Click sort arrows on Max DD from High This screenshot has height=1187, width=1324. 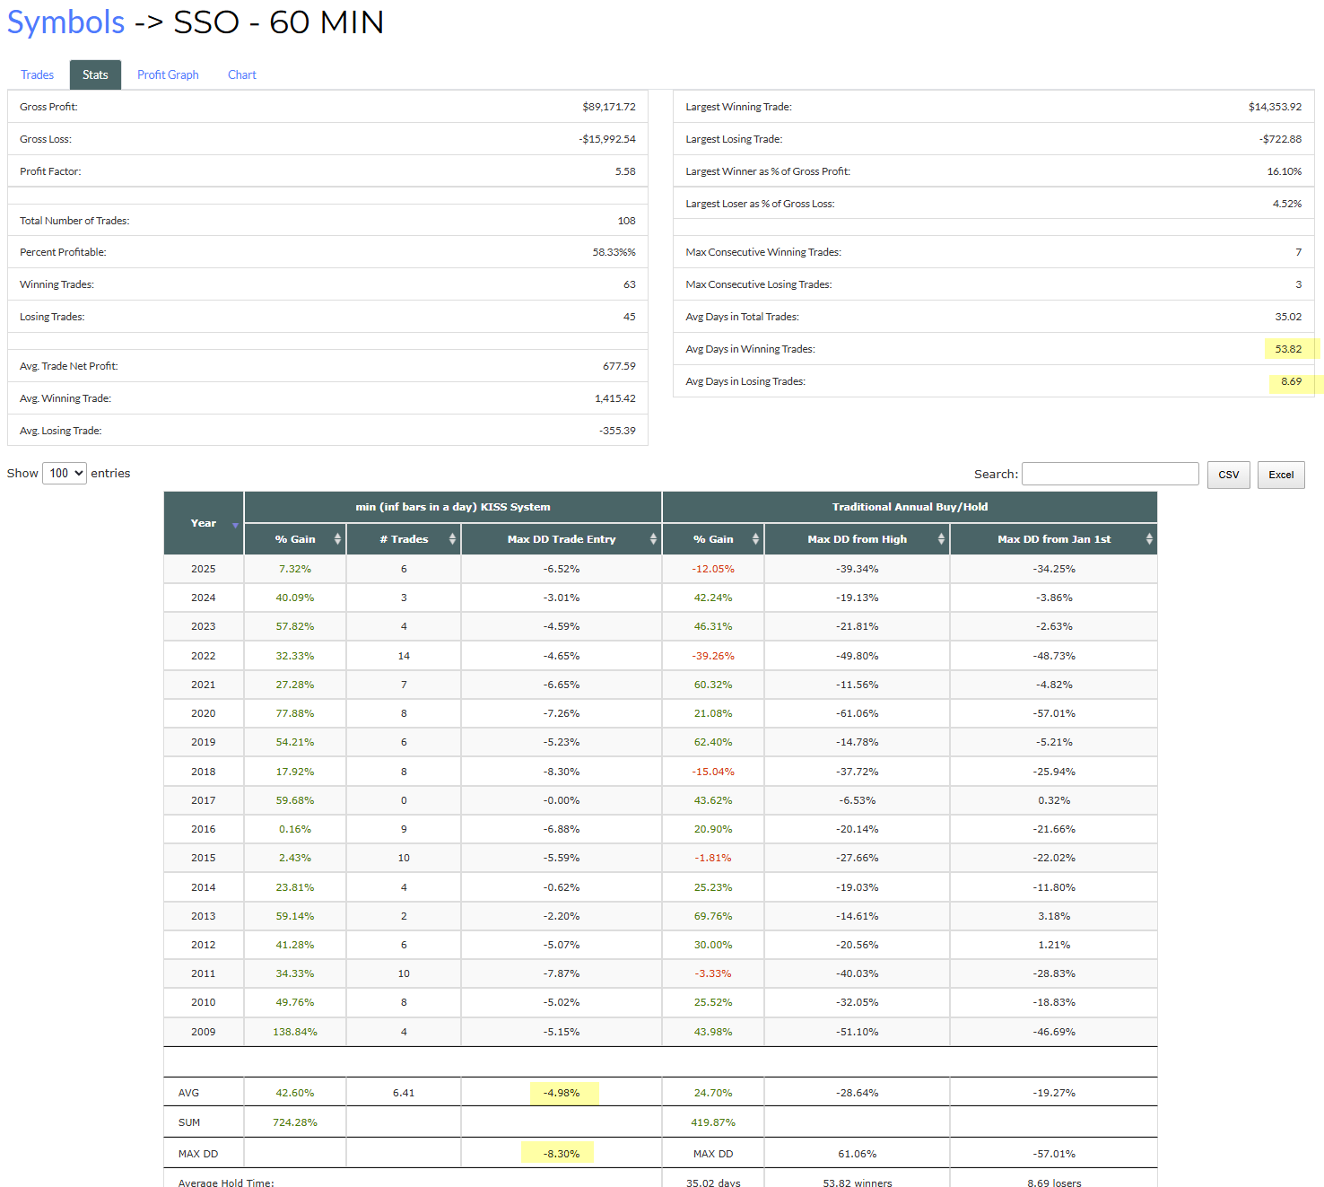[x=941, y=539]
